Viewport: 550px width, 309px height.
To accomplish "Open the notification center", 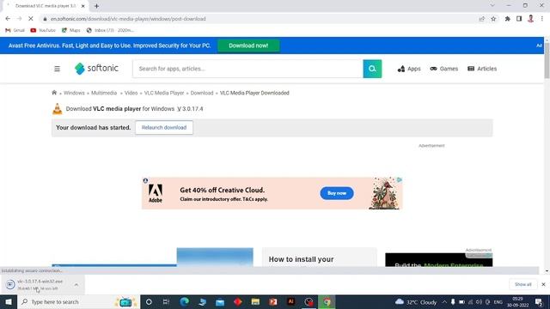I will [x=539, y=301].
